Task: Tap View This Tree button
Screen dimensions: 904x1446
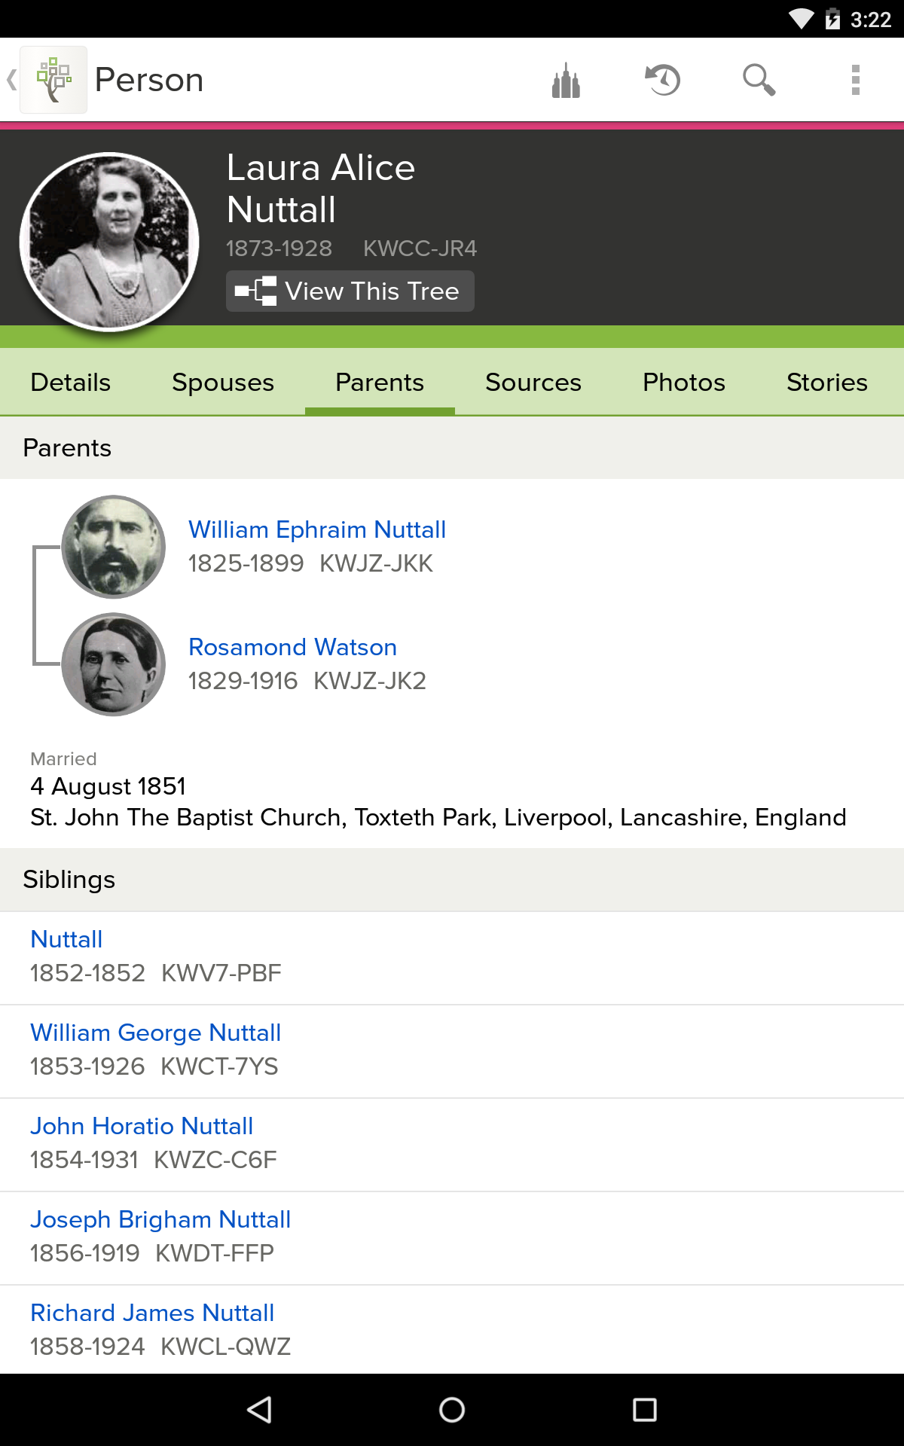Action: 350,291
